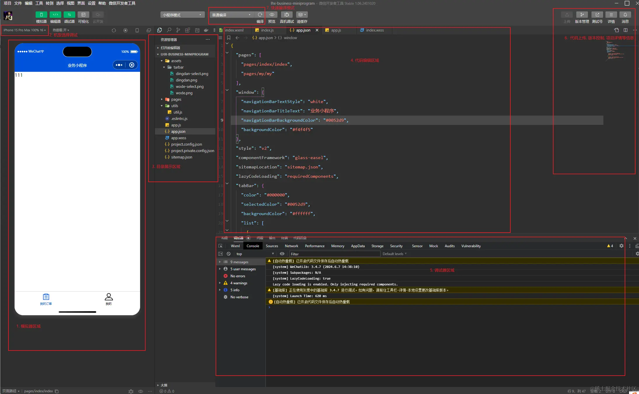Split the editor with split icon
Screen dimensions: 639x394
(626, 30)
